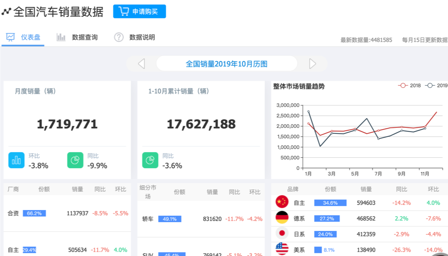The image size is (448, 256).
Task: Click the 34.6% share bar for 自主 brand
Action: pyautogui.click(x=330, y=203)
